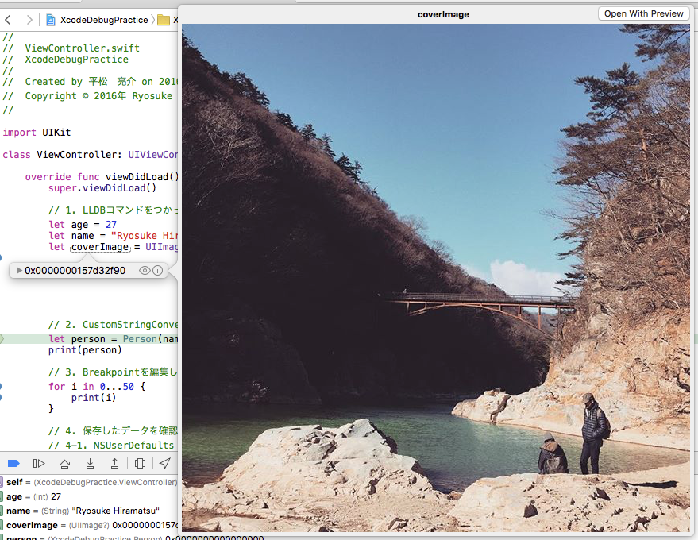This screenshot has height=540, width=698.
Task: Click breakpoint marker beside for loop line
Action: click(x=2, y=386)
